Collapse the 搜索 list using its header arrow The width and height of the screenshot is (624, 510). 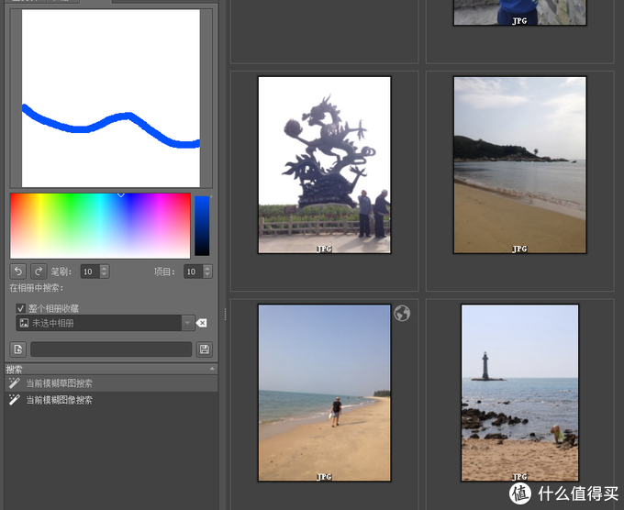click(213, 369)
